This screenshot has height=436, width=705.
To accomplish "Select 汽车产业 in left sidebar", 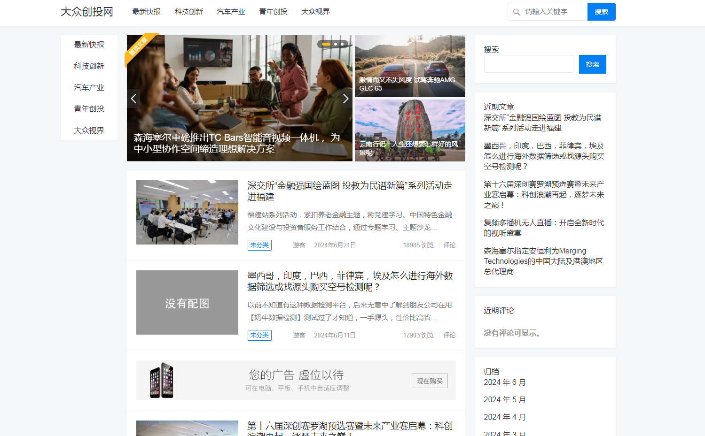I will pyautogui.click(x=89, y=88).
